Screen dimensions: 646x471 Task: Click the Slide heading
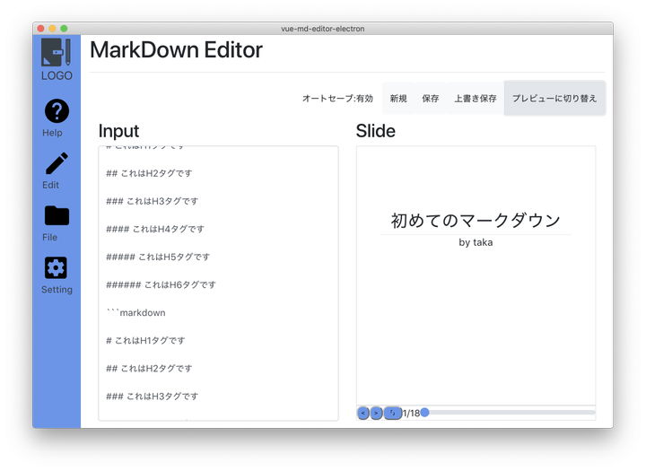point(375,131)
